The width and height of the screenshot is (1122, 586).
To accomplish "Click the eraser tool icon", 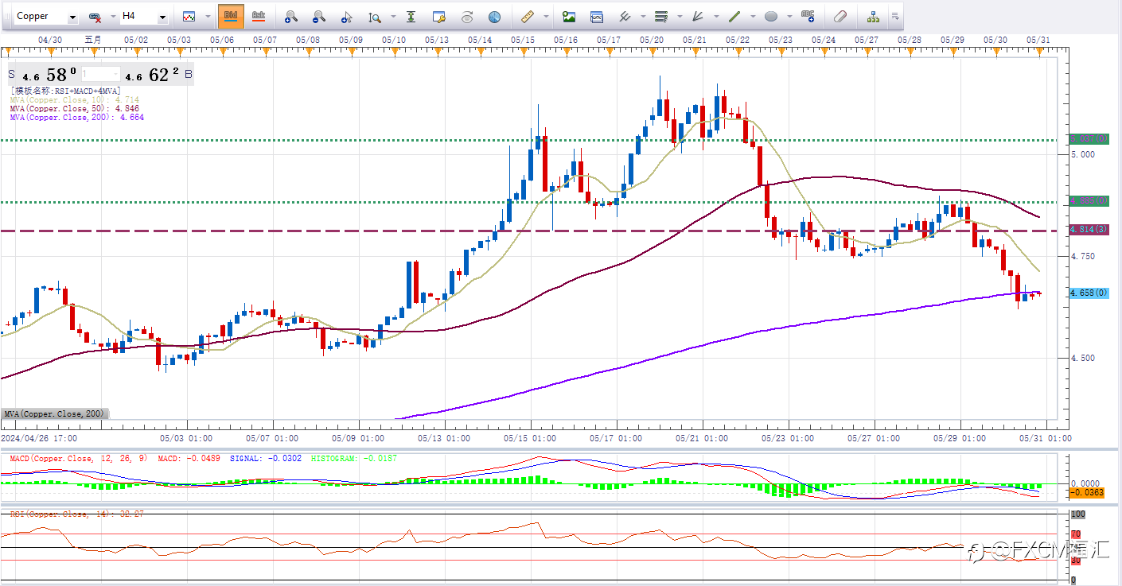I will point(840,16).
